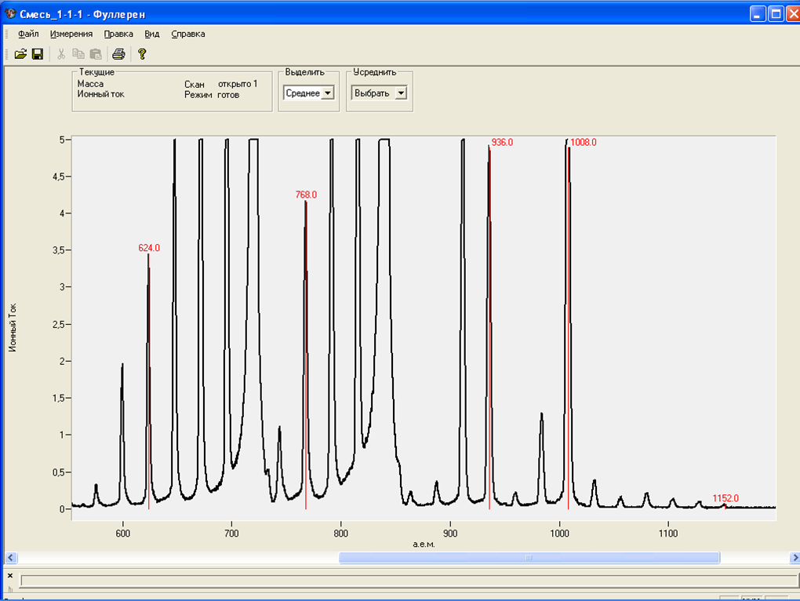Image resolution: width=800 pixels, height=601 pixels.
Task: Click the scroll left arrow below the chart
Action: click(x=11, y=558)
